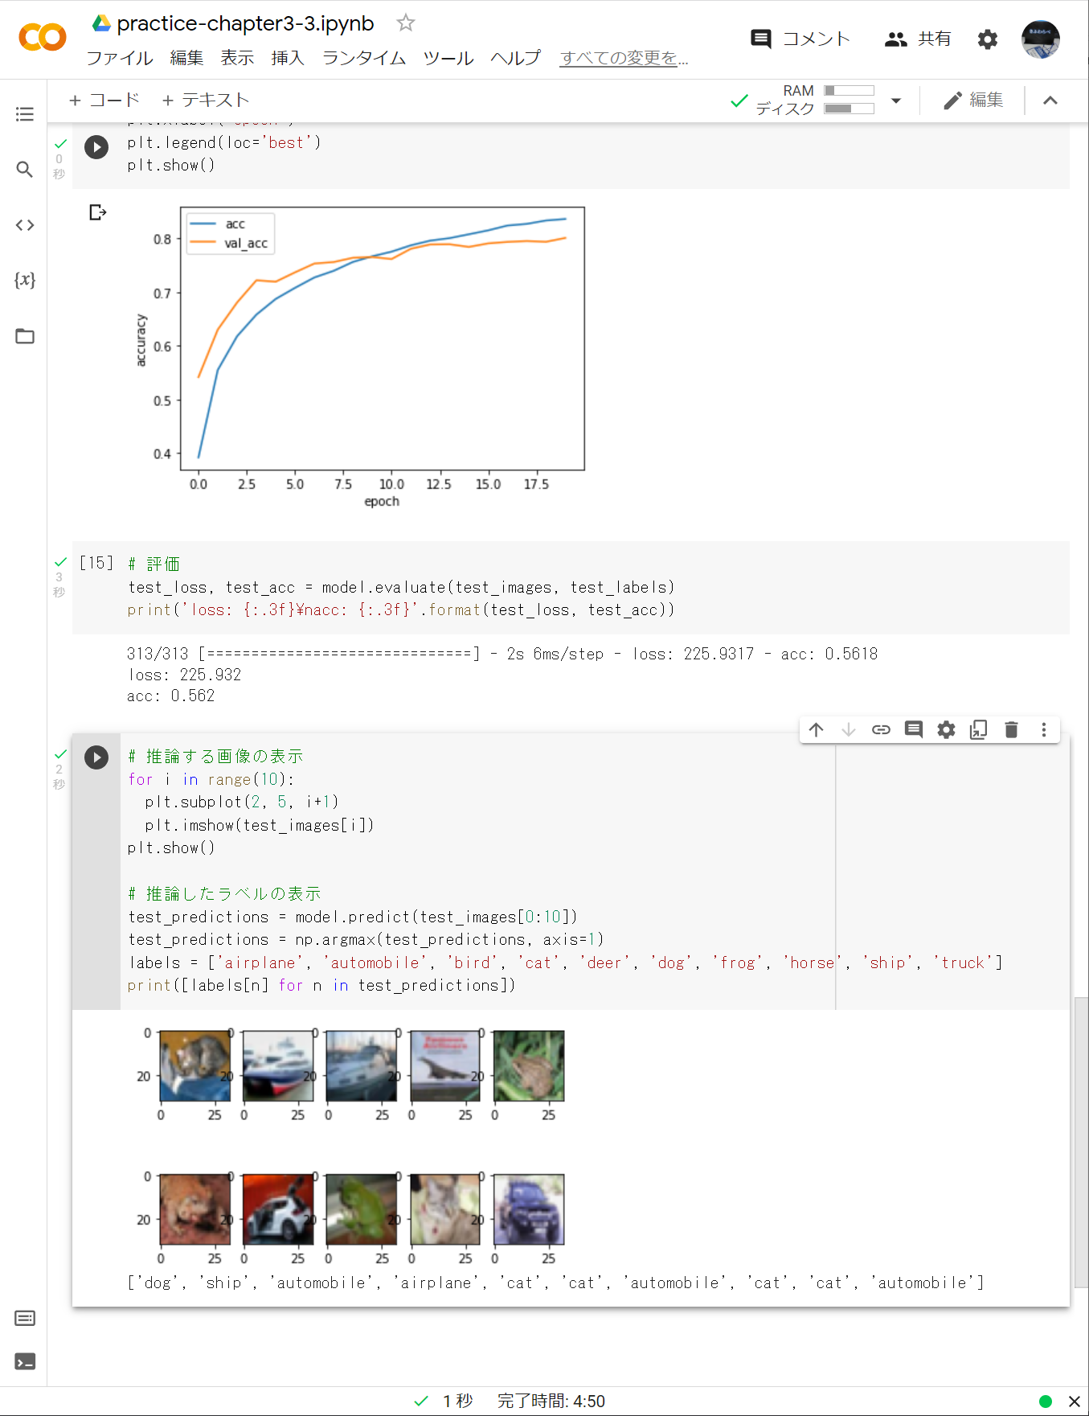
Task: Open the 編集 menu in menu bar
Action: [x=187, y=58]
